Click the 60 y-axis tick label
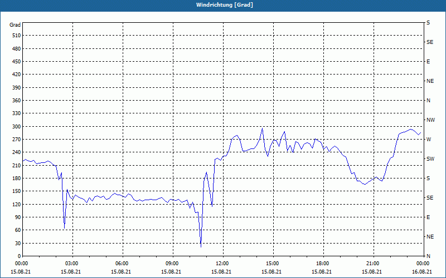 coord(18,230)
